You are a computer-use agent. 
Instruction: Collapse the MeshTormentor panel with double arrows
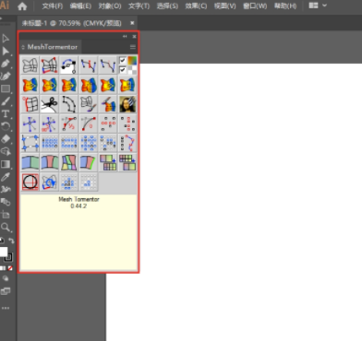pyautogui.click(x=125, y=36)
